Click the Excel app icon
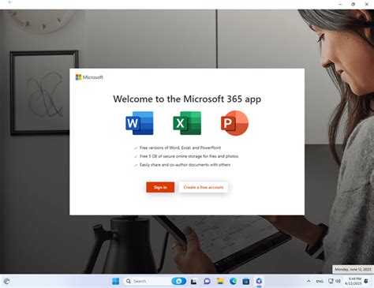This screenshot has height=288, width=374. [x=187, y=123]
